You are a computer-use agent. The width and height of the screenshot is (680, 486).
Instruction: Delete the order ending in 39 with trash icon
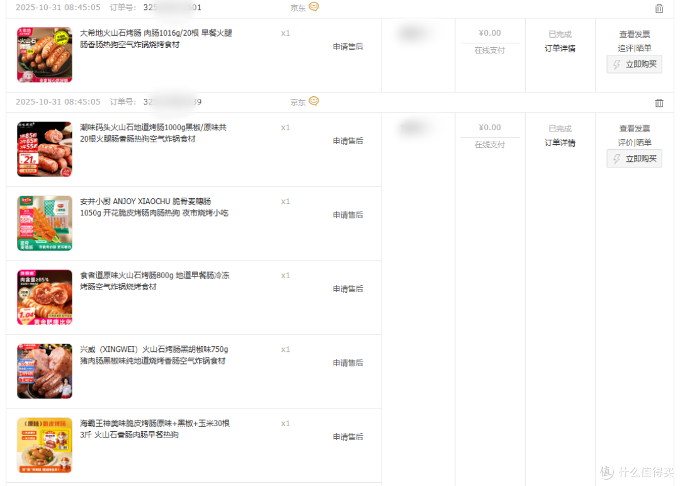659,103
